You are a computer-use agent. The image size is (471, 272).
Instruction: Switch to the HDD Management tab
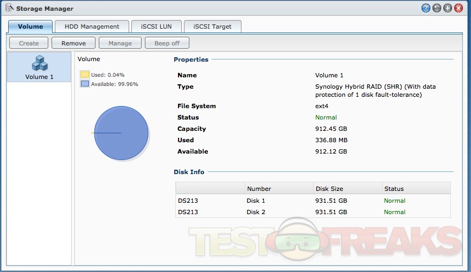[92, 26]
